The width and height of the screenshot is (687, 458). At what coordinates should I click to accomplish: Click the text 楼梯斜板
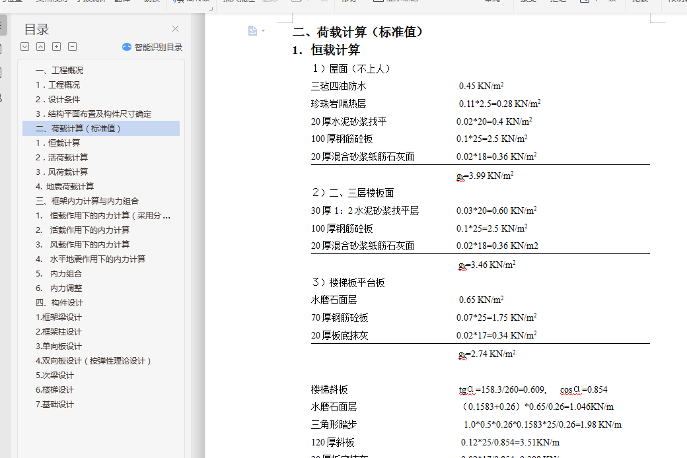(x=330, y=389)
